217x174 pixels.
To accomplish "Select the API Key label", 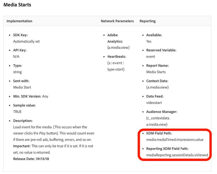I will tap(20, 50).
